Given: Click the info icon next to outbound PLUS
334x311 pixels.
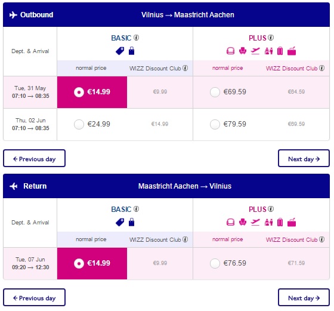Looking at the screenshot, I should [271, 38].
